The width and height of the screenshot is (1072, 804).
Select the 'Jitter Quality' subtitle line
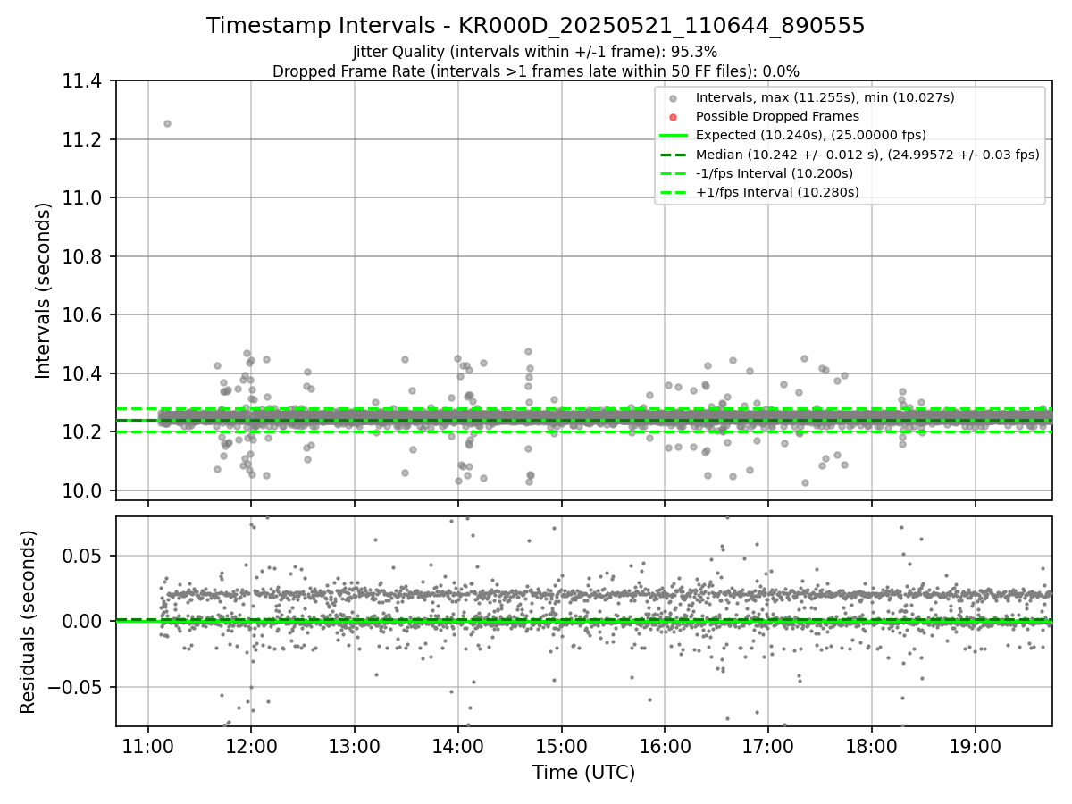536,52
